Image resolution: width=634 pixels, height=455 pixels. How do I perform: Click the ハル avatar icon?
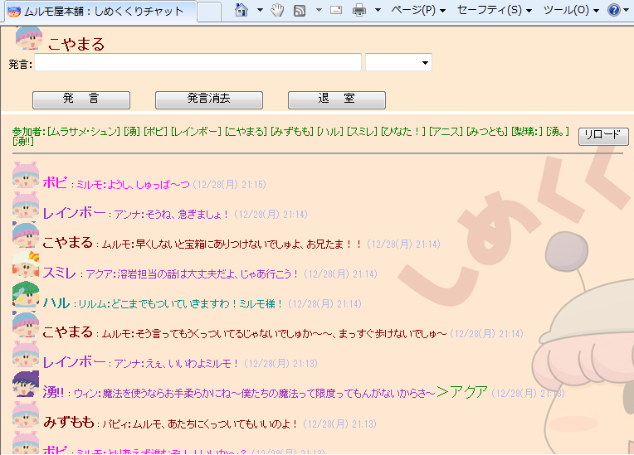(26, 295)
